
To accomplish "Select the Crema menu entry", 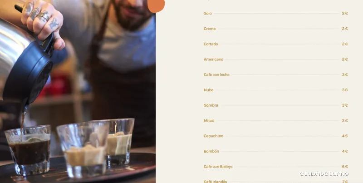I will (210, 29).
